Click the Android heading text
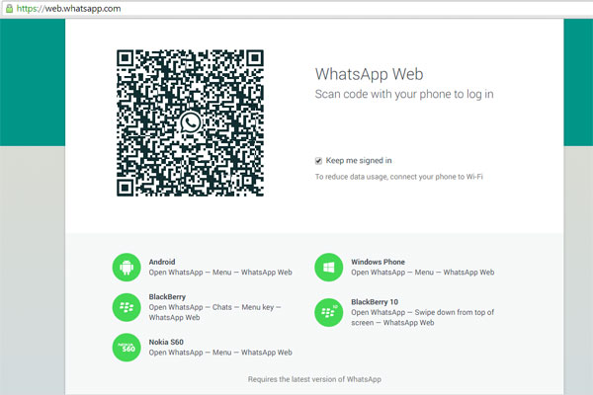The width and height of the screenshot is (593, 395). [162, 262]
